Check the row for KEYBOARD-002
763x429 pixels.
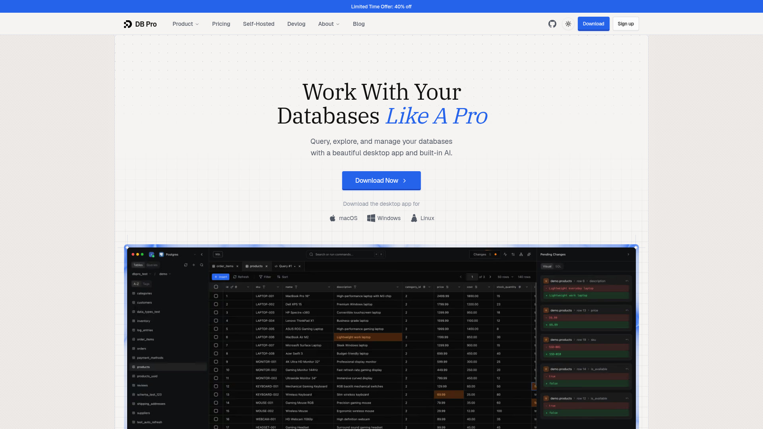point(216,394)
